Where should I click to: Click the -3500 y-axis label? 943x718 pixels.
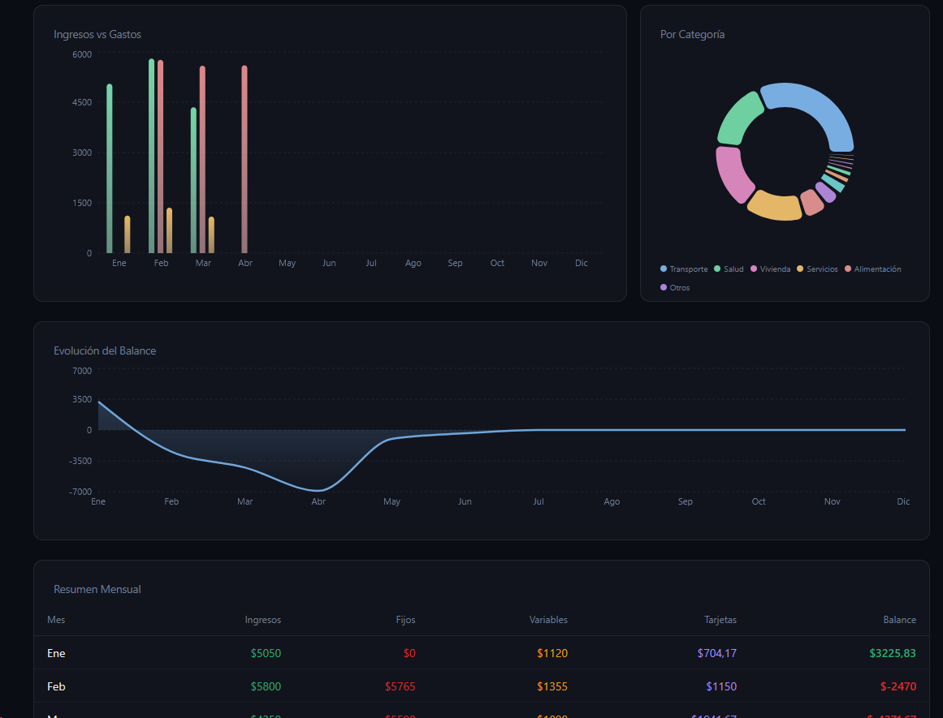pyautogui.click(x=80, y=461)
